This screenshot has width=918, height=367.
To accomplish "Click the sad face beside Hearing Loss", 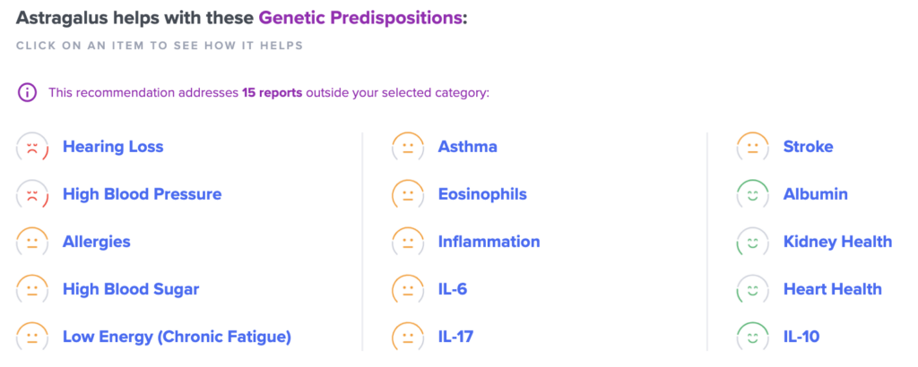I will coord(32,147).
